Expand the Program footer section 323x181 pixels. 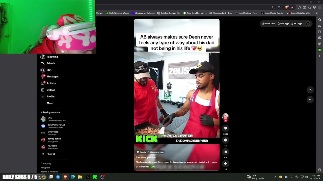click(45, 168)
